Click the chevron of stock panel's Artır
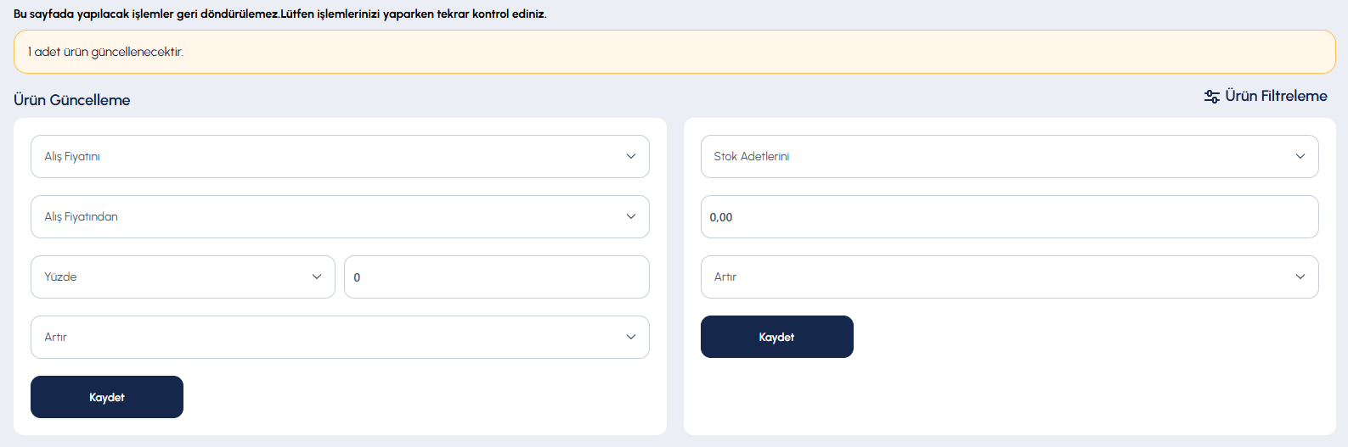 pyautogui.click(x=1300, y=277)
